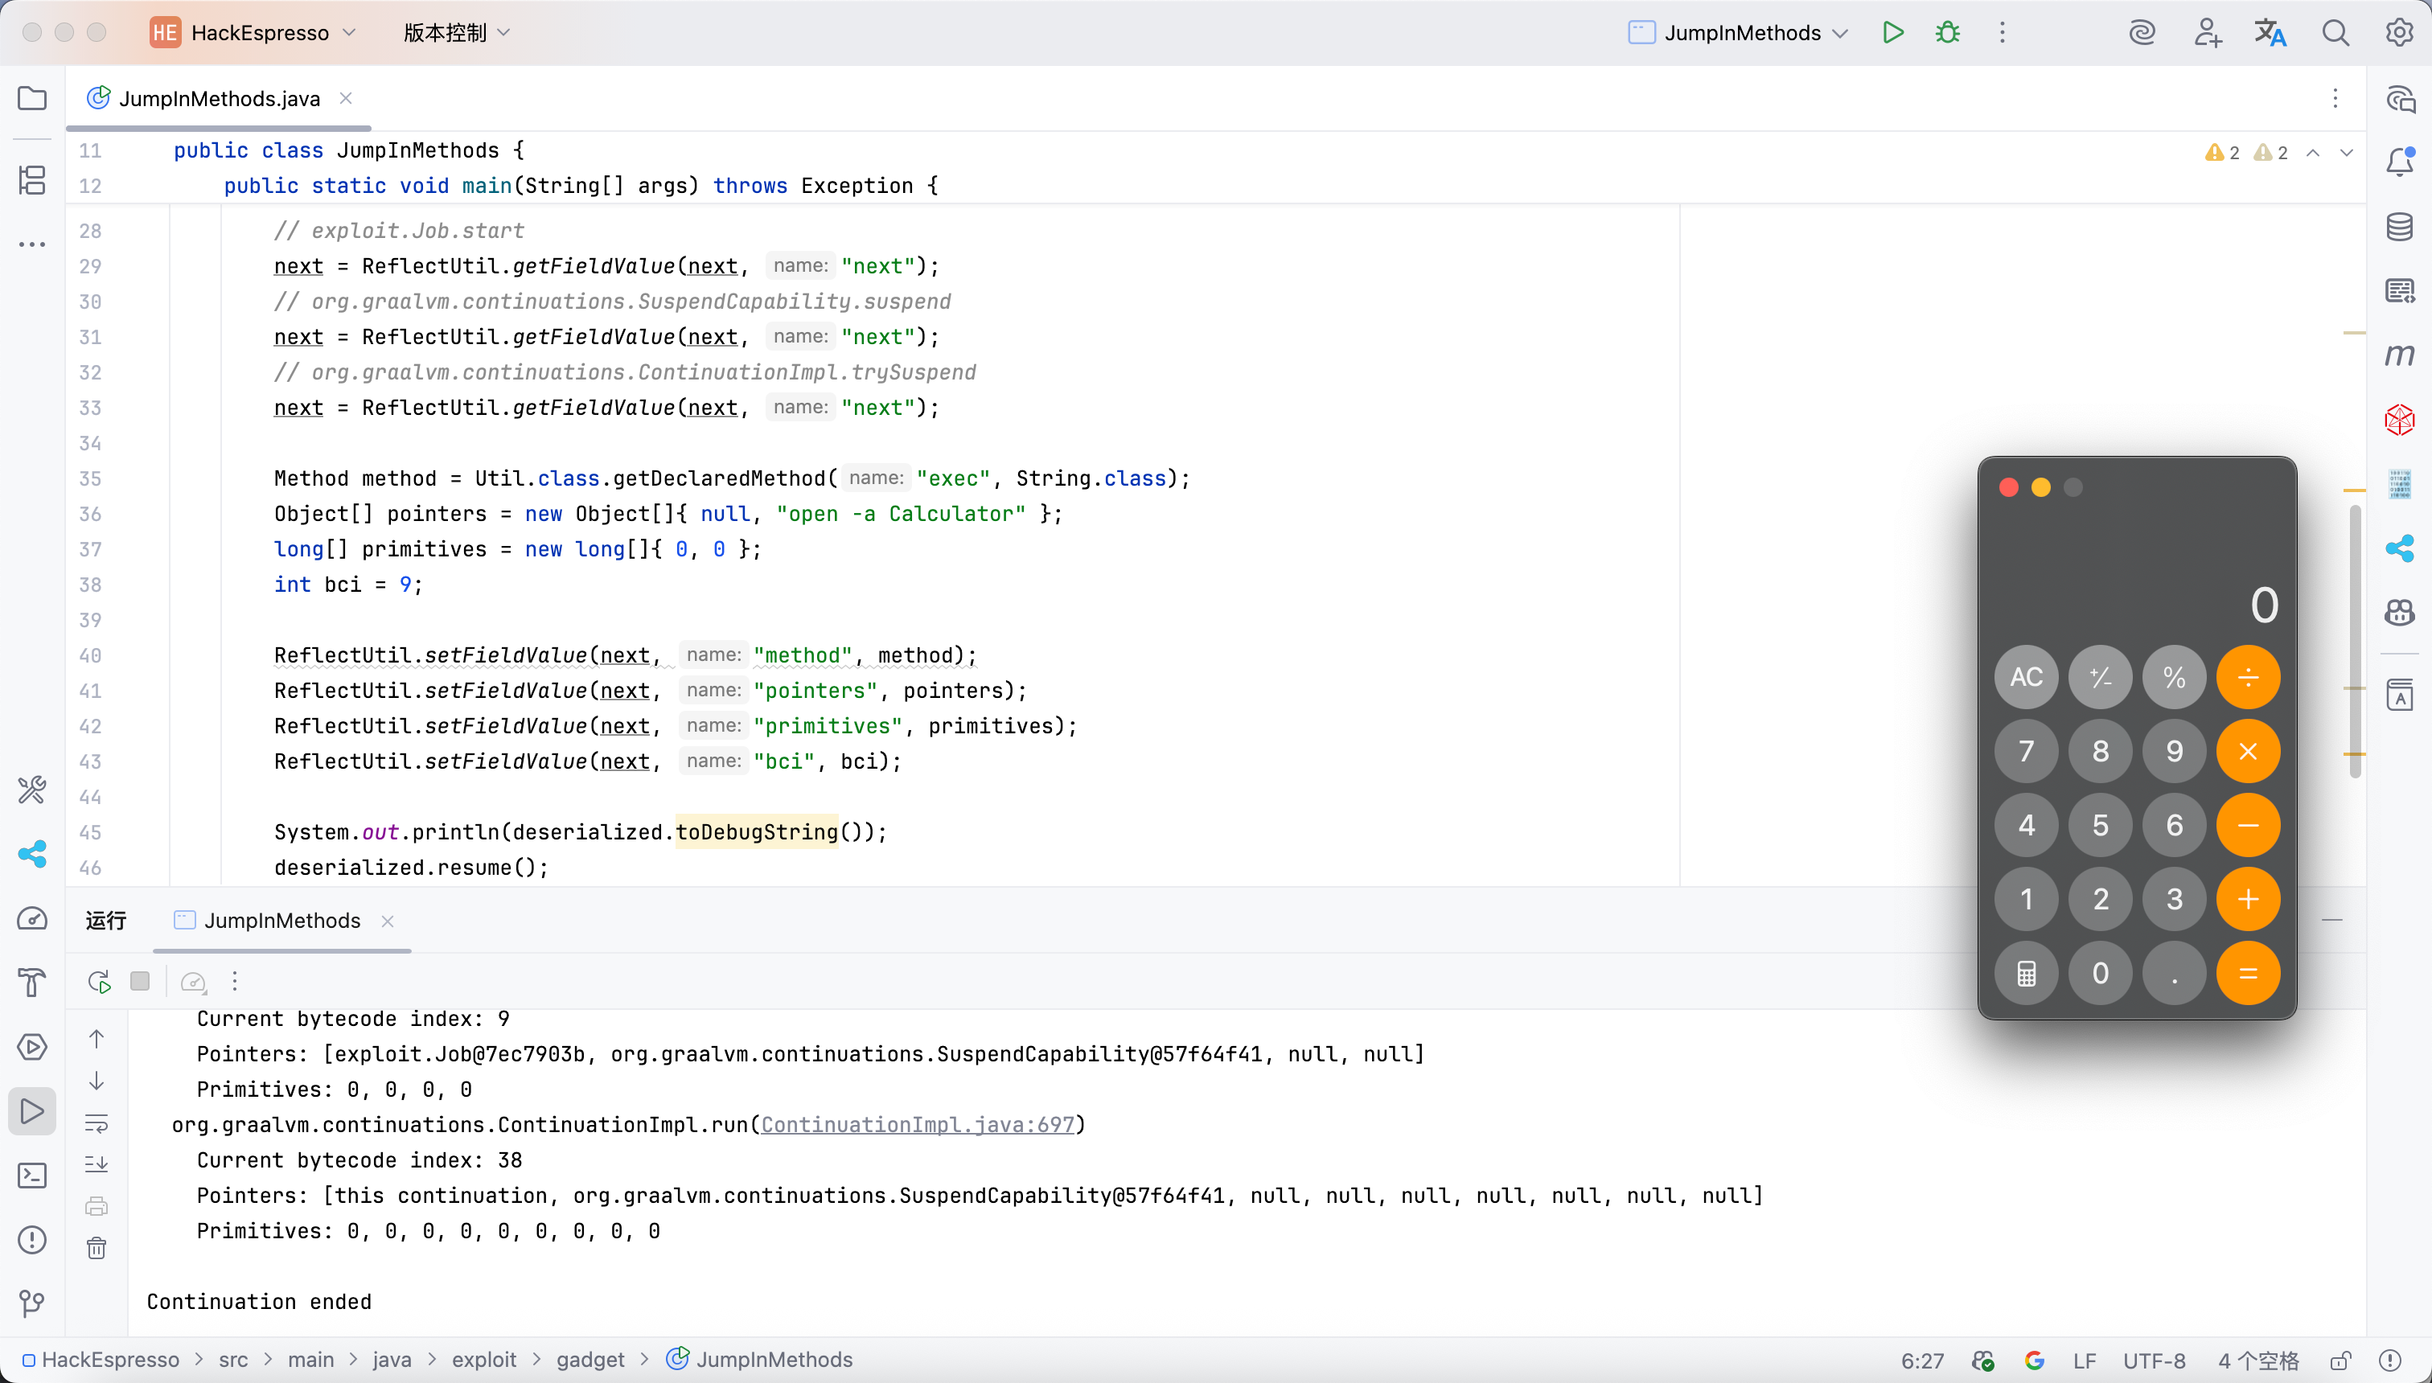This screenshot has width=2432, height=1383.
Task: Debug JumpInMethods with the bug icon
Action: [x=1948, y=32]
